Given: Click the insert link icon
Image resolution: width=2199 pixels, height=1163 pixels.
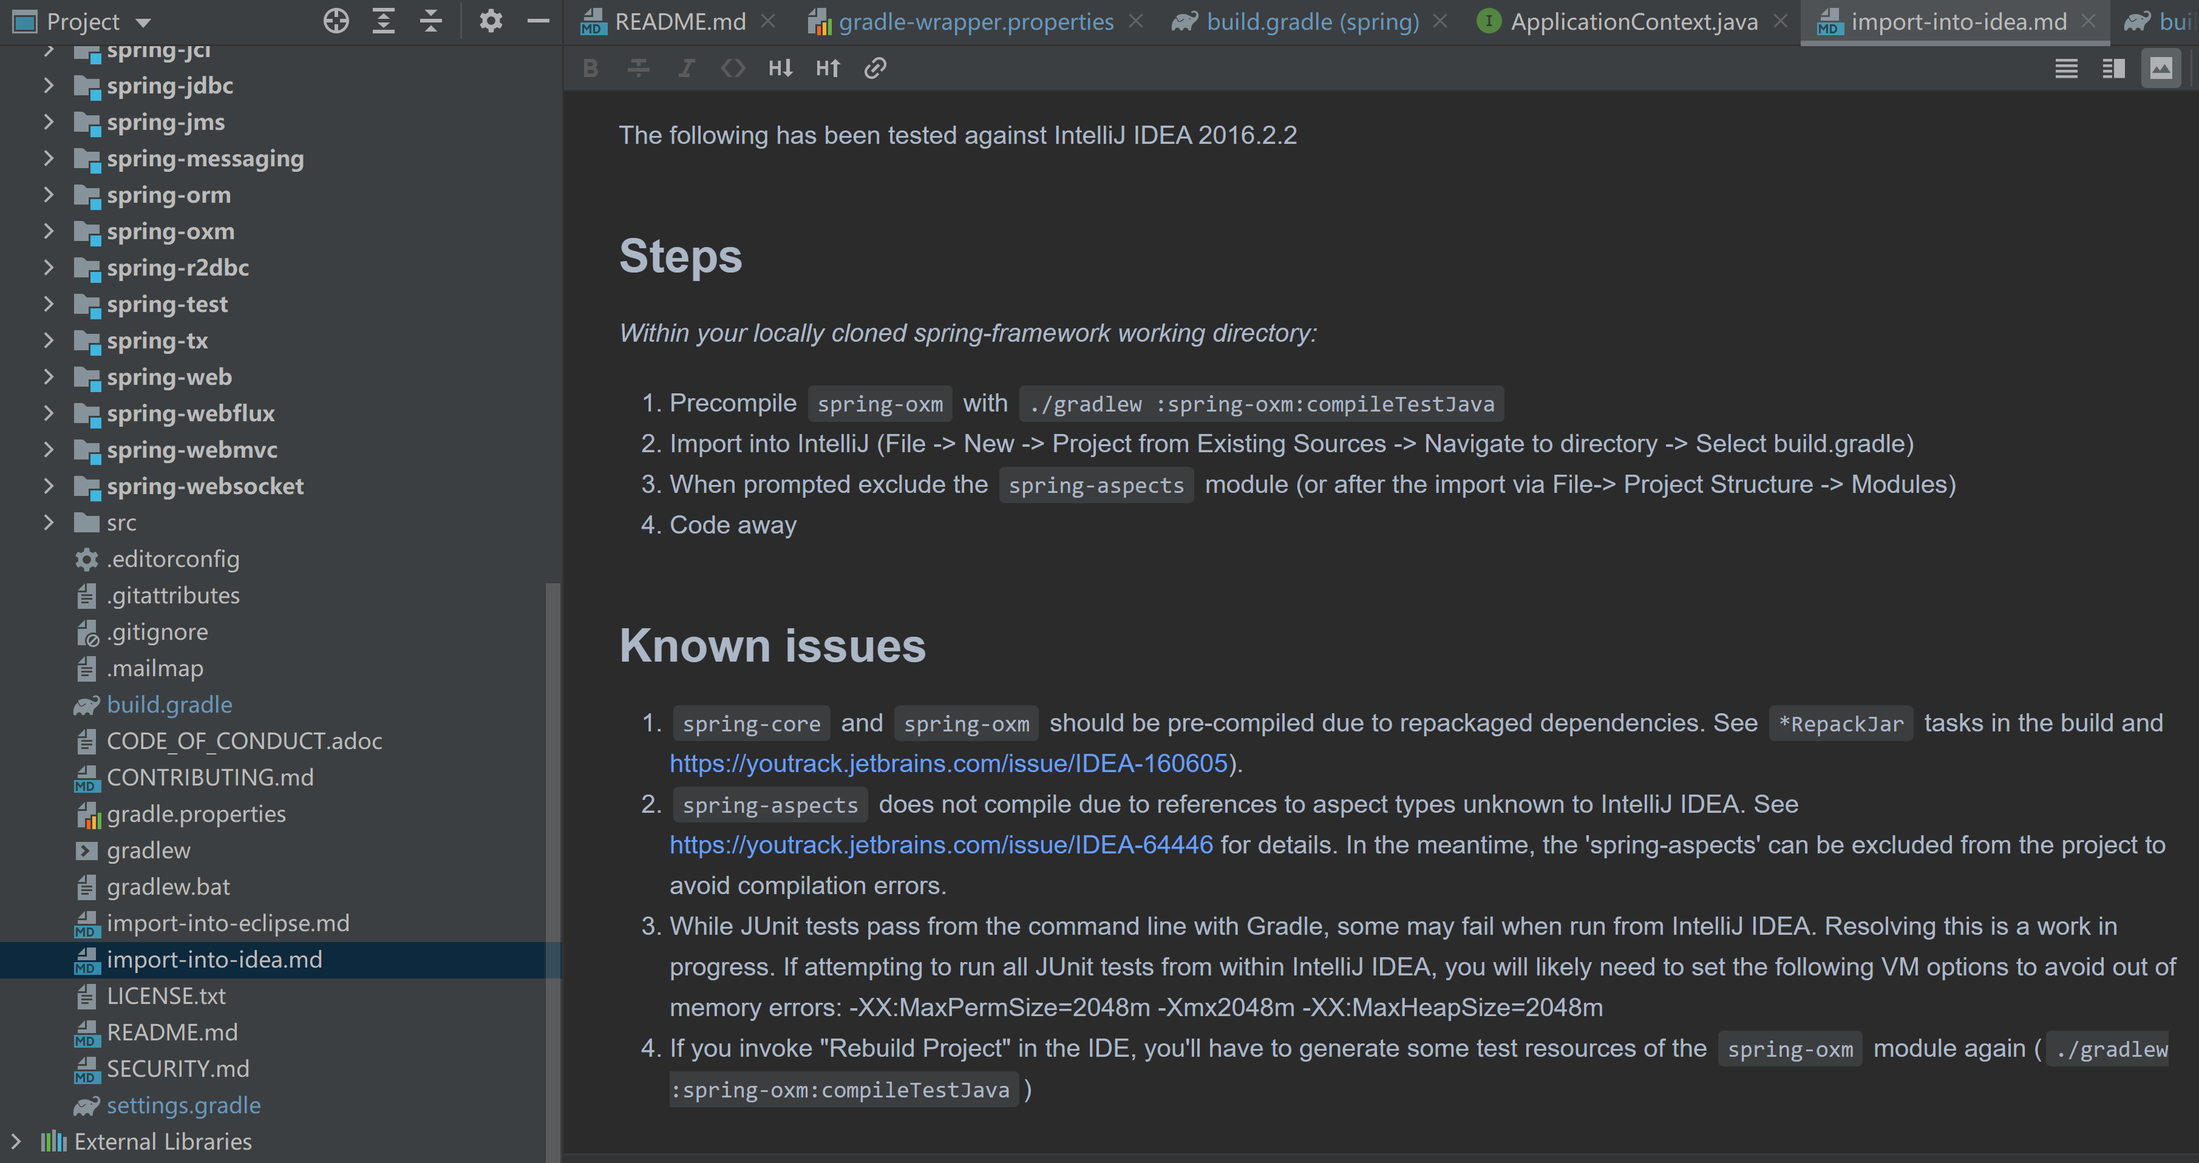Looking at the screenshot, I should [x=875, y=68].
